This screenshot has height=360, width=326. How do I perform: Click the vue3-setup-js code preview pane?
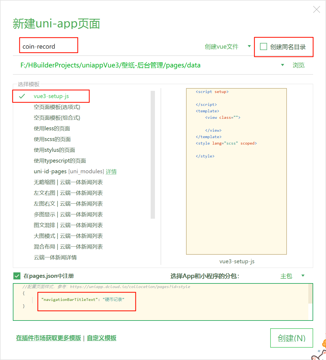(x=236, y=171)
